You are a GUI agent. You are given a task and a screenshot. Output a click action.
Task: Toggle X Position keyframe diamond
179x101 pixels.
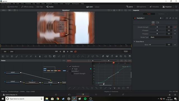click(x=175, y=30)
